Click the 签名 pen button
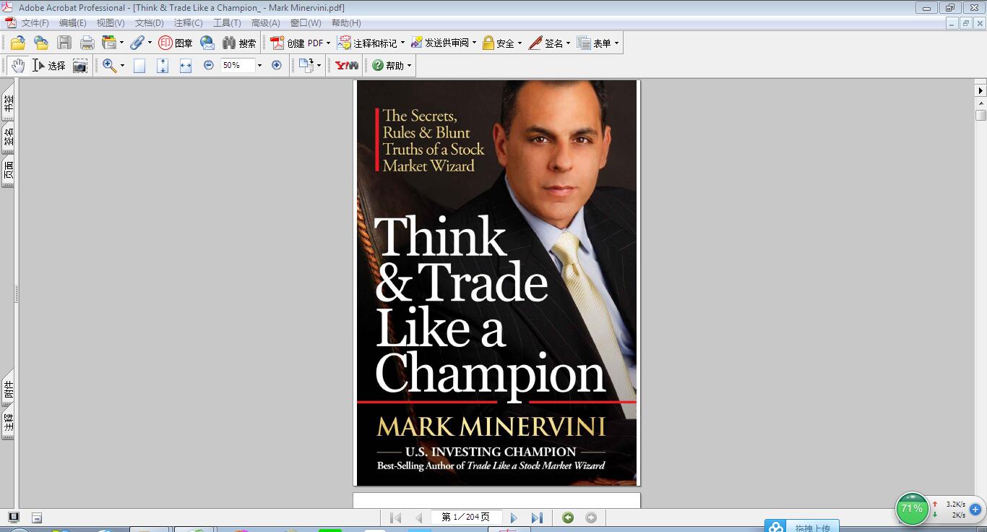The width and height of the screenshot is (987, 532). [546, 43]
